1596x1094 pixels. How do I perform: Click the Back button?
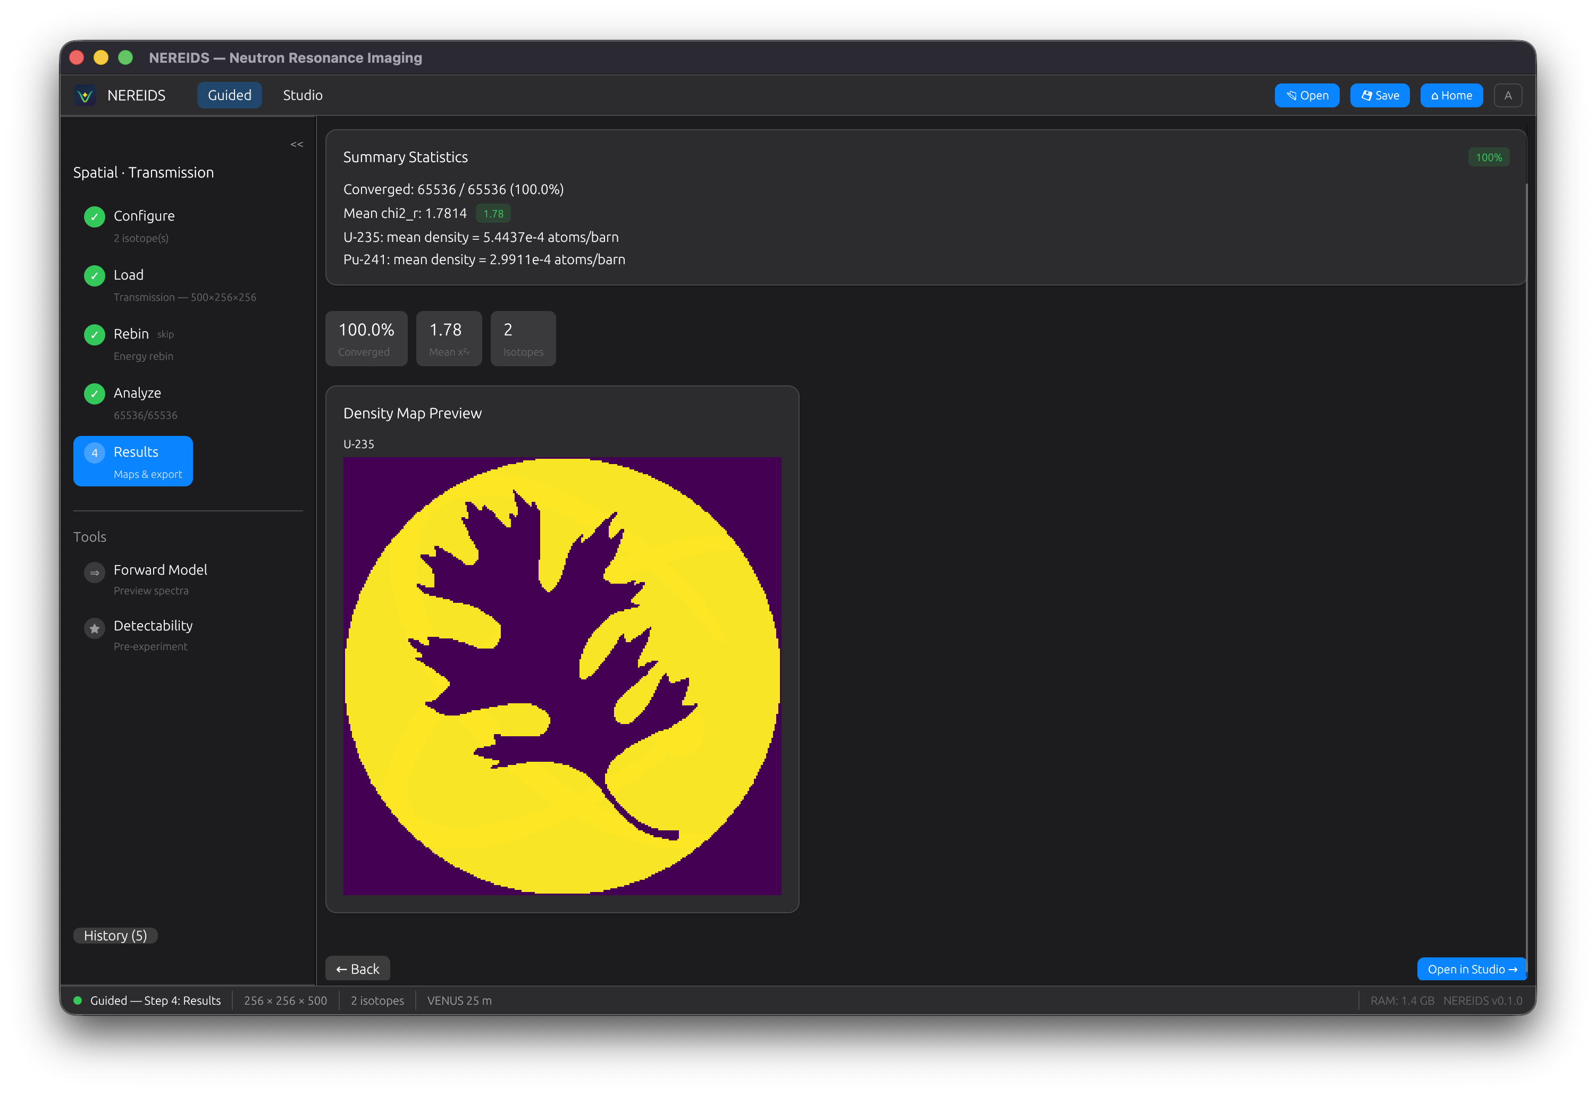coord(357,969)
